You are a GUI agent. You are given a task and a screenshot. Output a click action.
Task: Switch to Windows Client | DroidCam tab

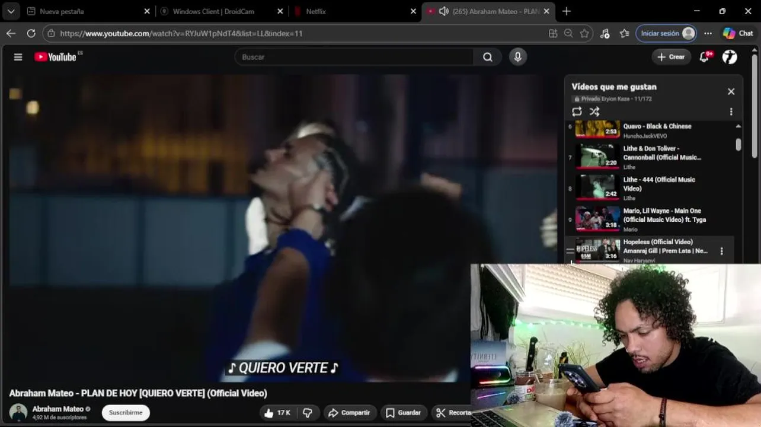point(222,11)
